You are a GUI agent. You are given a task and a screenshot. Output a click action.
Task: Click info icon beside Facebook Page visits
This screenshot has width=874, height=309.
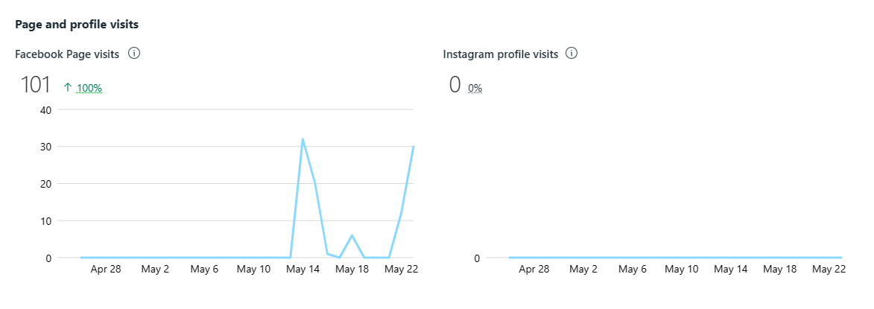tap(135, 54)
